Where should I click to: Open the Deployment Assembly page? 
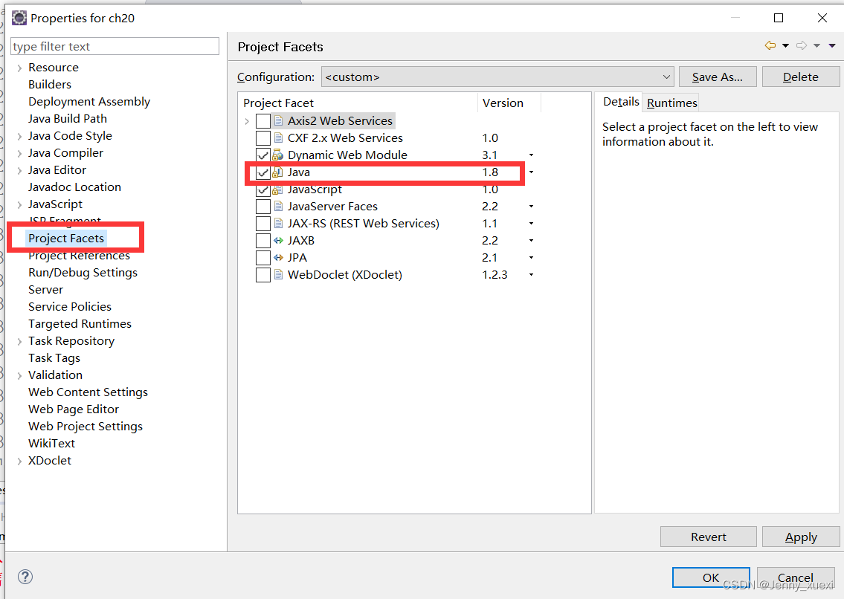[x=89, y=101]
